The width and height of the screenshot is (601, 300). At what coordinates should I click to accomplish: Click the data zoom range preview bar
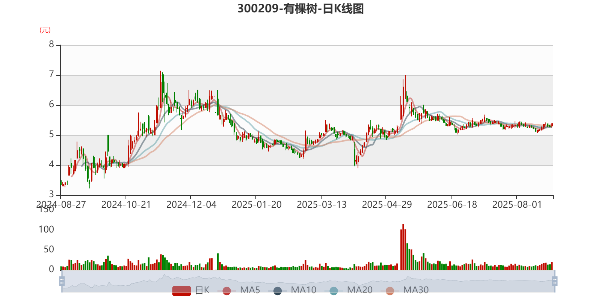(308, 281)
